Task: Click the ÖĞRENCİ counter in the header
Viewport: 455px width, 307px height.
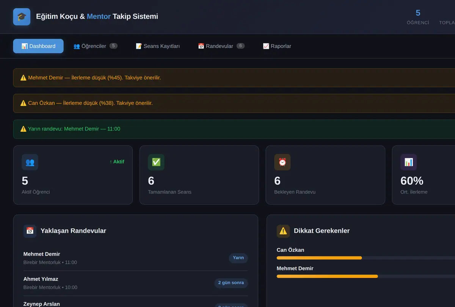Action: click(x=418, y=17)
